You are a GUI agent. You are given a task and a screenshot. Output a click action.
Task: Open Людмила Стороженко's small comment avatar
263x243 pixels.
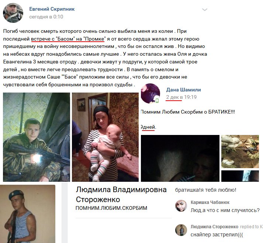[181, 230]
